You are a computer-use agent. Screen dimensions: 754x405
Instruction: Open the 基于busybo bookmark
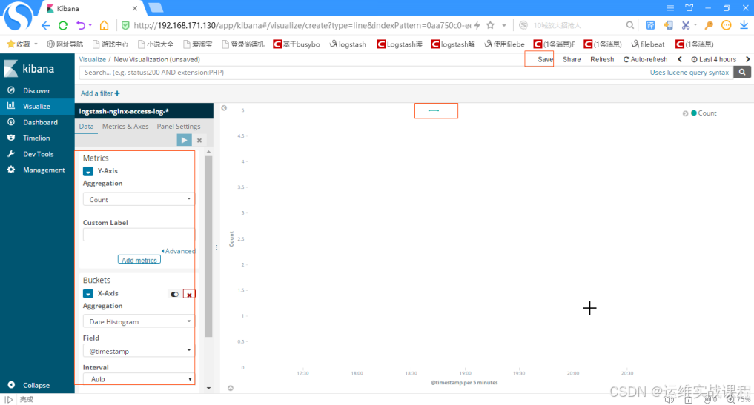point(297,44)
